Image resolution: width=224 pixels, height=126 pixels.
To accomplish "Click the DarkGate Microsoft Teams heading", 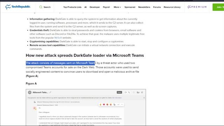I will tap(85, 55).
